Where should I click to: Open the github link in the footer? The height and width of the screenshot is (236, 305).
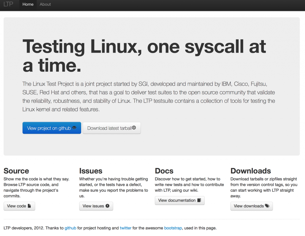point(70,228)
